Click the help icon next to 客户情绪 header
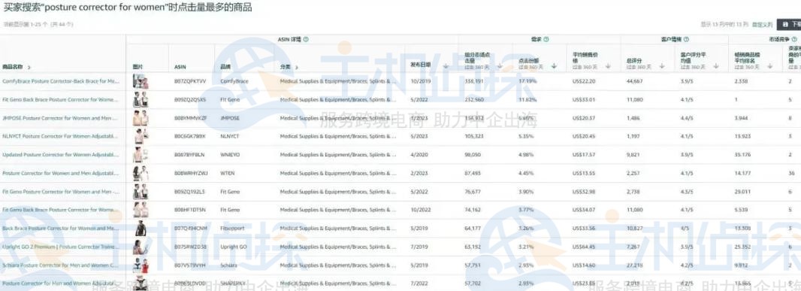The width and height of the screenshot is (801, 291). click(686, 39)
